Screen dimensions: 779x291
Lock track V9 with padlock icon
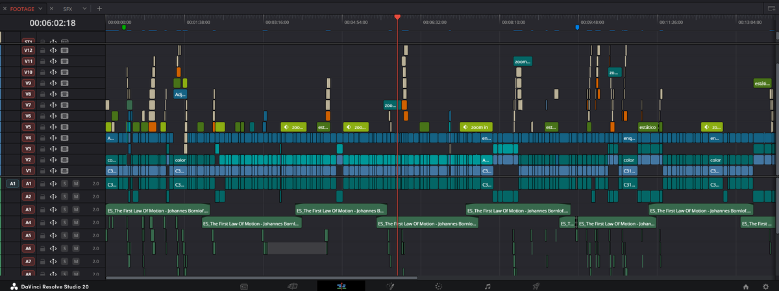(42, 83)
